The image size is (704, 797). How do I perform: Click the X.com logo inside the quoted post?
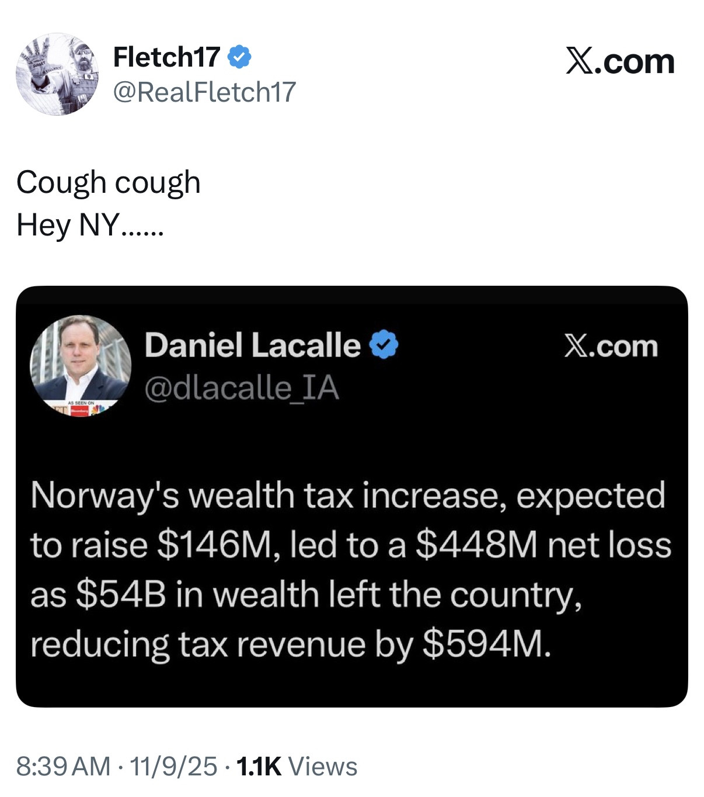[x=611, y=346]
